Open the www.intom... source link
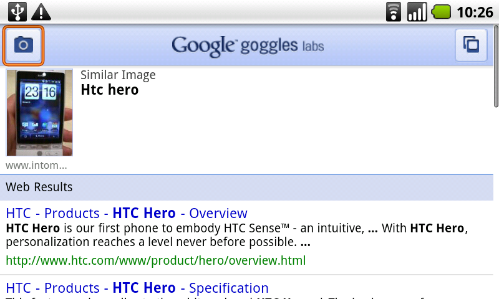Image resolution: width=499 pixels, height=299 pixels. click(36, 165)
